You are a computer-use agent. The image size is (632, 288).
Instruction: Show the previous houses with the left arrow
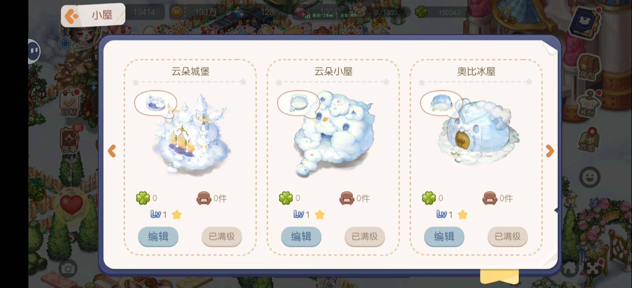tap(112, 151)
